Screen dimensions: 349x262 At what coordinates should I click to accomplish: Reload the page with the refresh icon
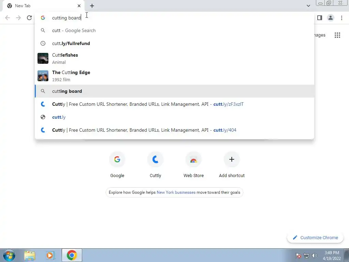point(29,18)
